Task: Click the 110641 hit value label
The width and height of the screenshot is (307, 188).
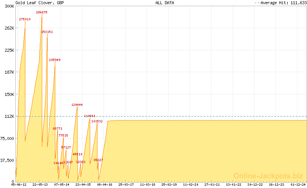Action: (89, 116)
